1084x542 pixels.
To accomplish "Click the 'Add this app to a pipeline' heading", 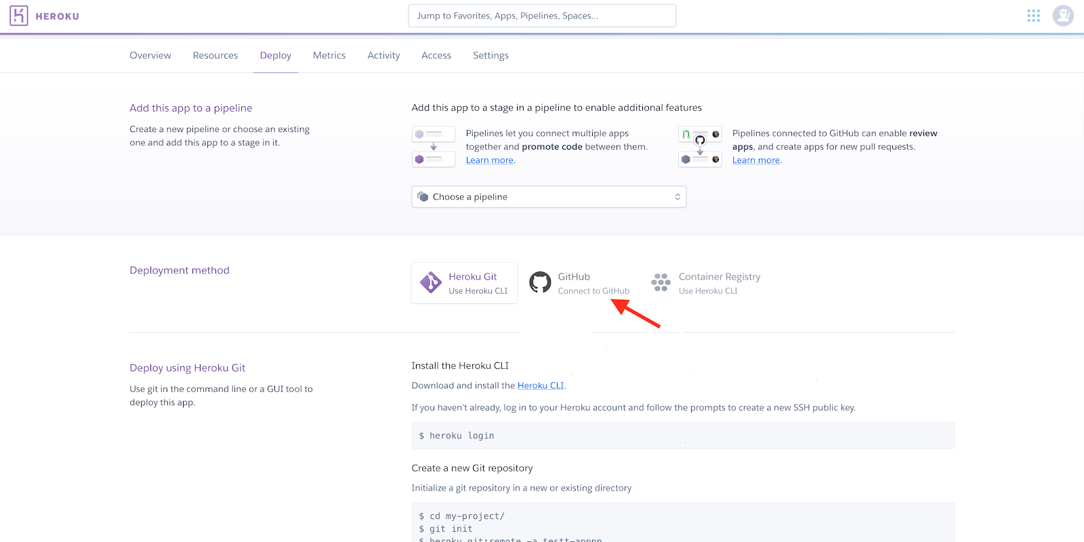I will click(x=191, y=108).
